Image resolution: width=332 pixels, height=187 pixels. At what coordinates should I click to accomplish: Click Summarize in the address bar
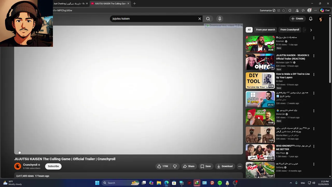pyautogui.click(x=267, y=10)
